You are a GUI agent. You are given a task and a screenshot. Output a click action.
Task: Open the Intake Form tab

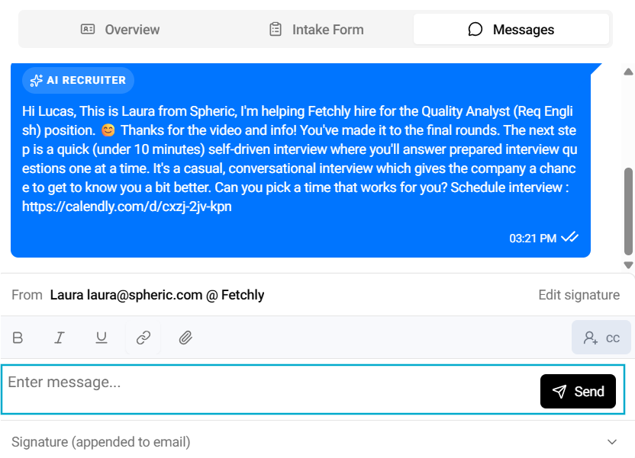[316, 30]
